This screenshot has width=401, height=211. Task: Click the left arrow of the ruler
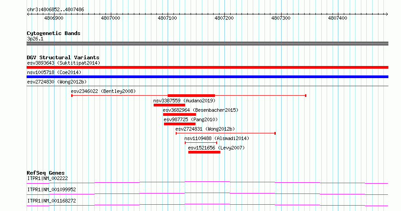pyautogui.click(x=28, y=14)
